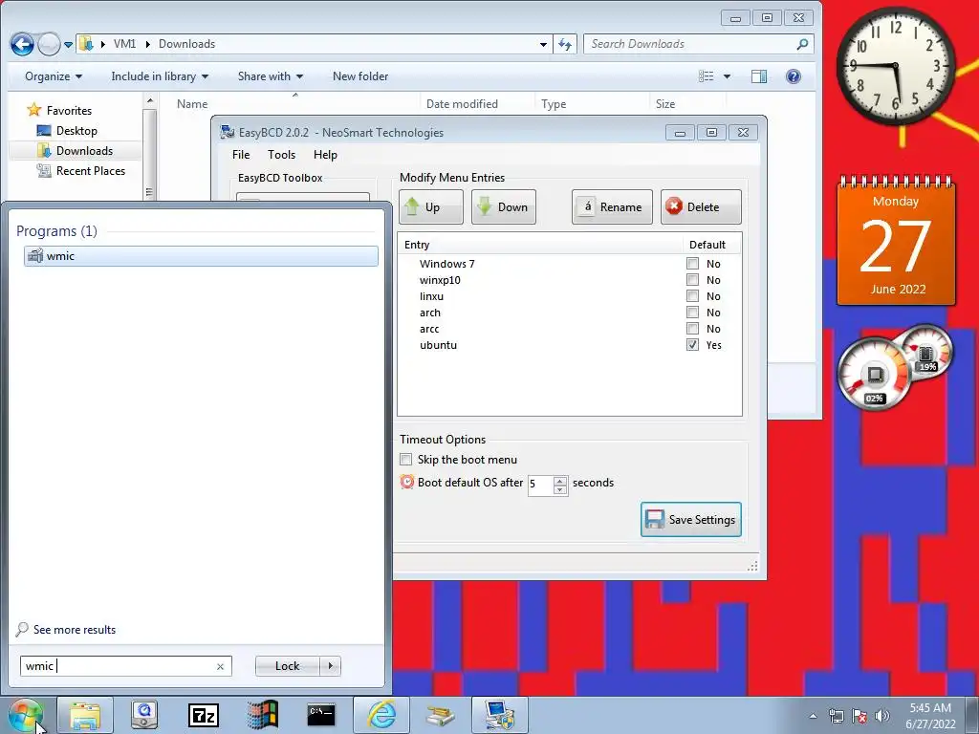Increase boot timeout seconds with up spinner
Image resolution: width=979 pixels, height=734 pixels.
tap(560, 481)
